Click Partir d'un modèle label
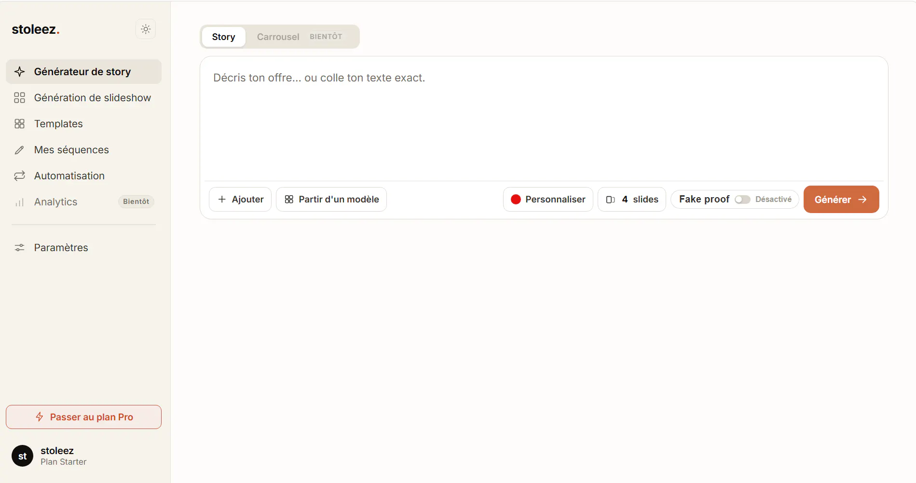916x483 pixels. 339,200
